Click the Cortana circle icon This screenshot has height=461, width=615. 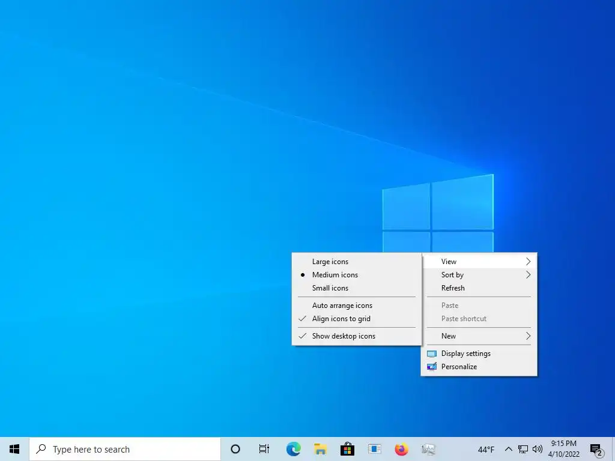(235, 449)
